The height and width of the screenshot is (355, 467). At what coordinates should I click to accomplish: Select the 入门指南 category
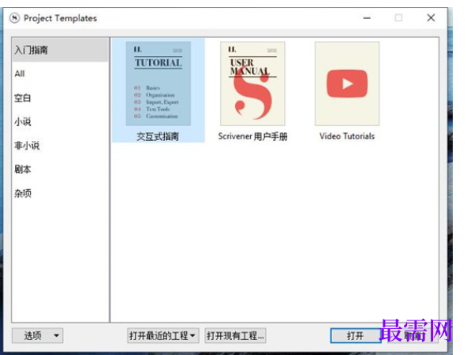pyautogui.click(x=60, y=50)
